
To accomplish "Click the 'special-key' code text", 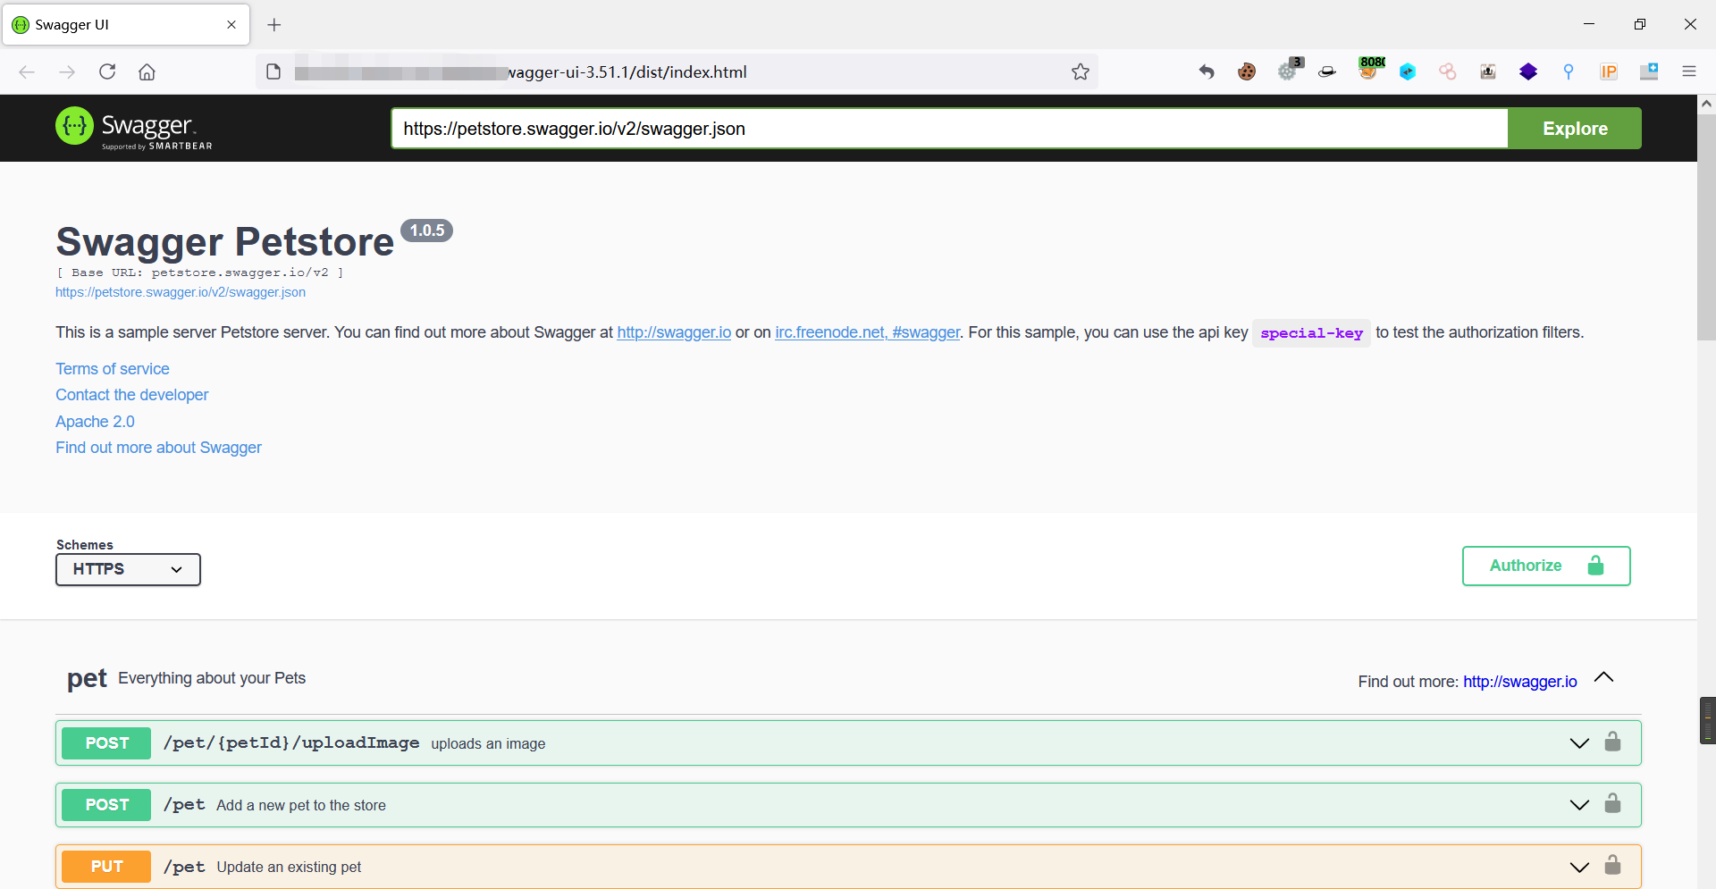I will point(1311,333).
